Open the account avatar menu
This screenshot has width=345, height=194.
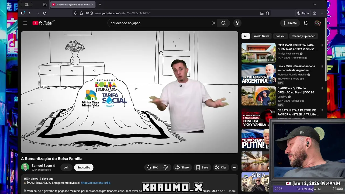point(318,23)
